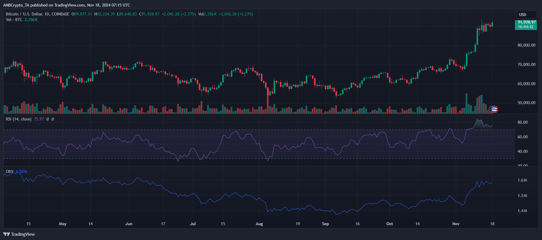This screenshot has height=240, width=542.
Task: Click the OBV 1.4M scale label
Action: pos(522,211)
